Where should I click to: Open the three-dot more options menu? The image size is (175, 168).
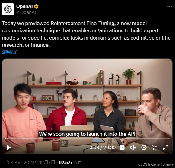point(170,6)
